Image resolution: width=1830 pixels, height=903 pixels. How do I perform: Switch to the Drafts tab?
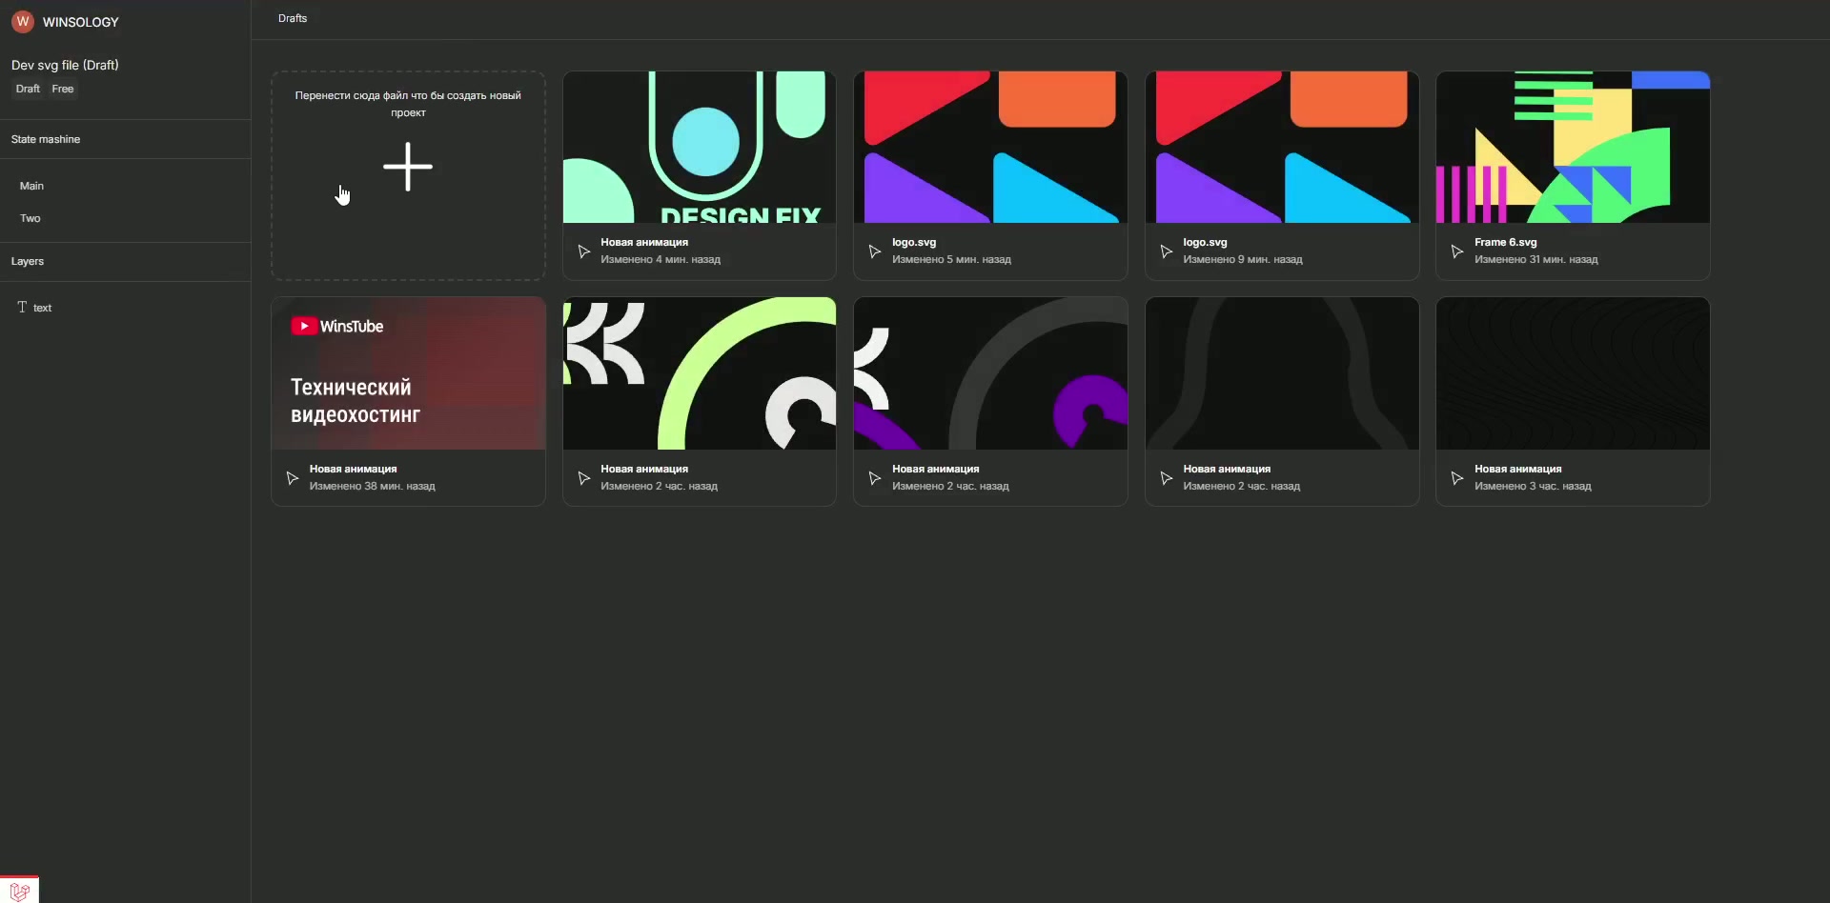pos(293,18)
